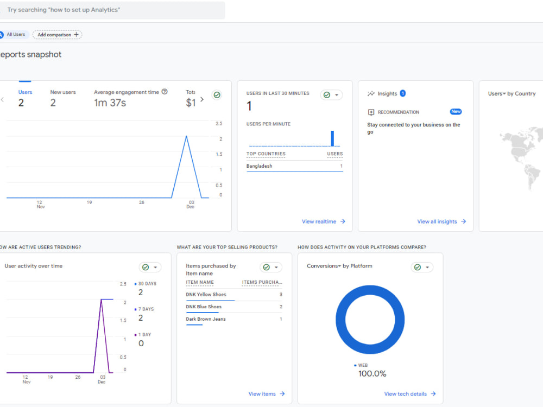Click the data quality icon on User activity card

(146, 267)
